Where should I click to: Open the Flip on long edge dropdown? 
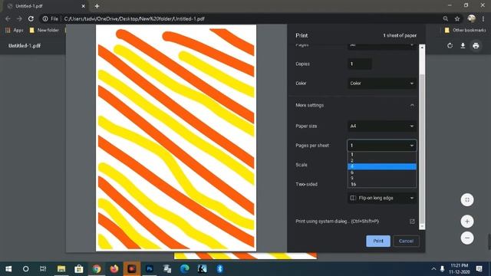pos(382,198)
